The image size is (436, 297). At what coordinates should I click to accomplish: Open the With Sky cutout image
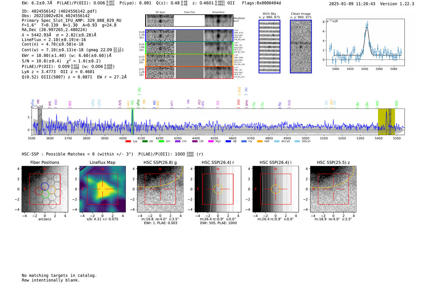click(x=269, y=46)
